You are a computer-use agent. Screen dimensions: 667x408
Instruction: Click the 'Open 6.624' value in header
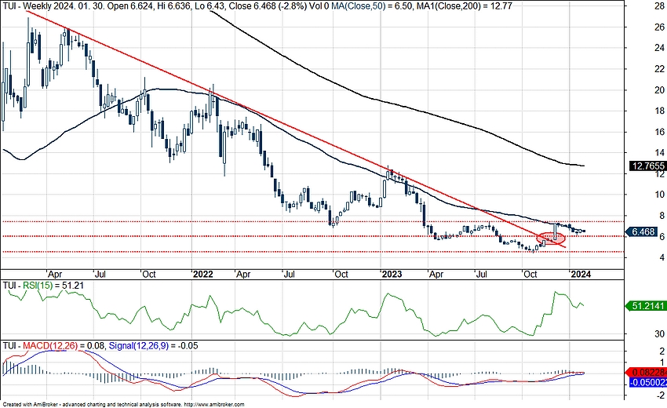(130, 5)
